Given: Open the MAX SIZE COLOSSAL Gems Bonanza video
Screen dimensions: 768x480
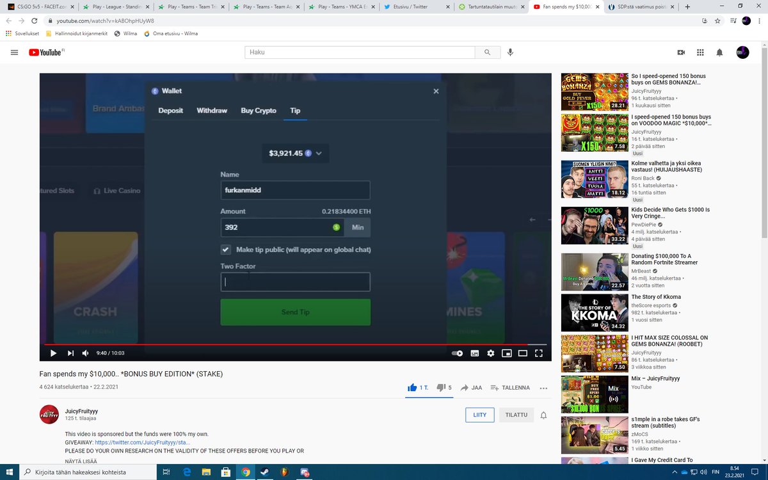Looking at the screenshot, I should (x=595, y=353).
